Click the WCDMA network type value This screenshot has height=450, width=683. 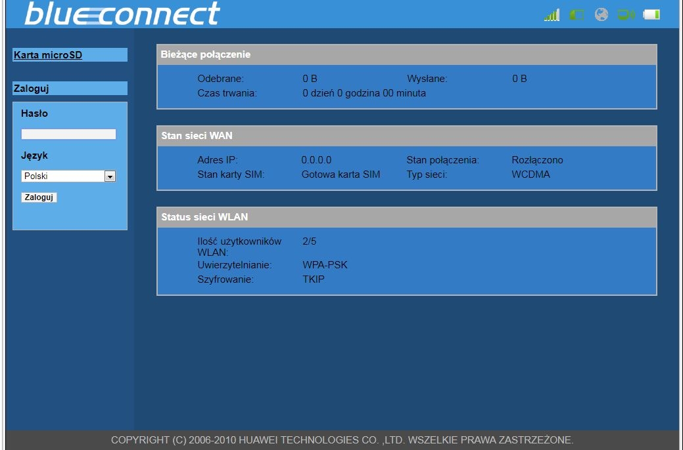coord(530,174)
